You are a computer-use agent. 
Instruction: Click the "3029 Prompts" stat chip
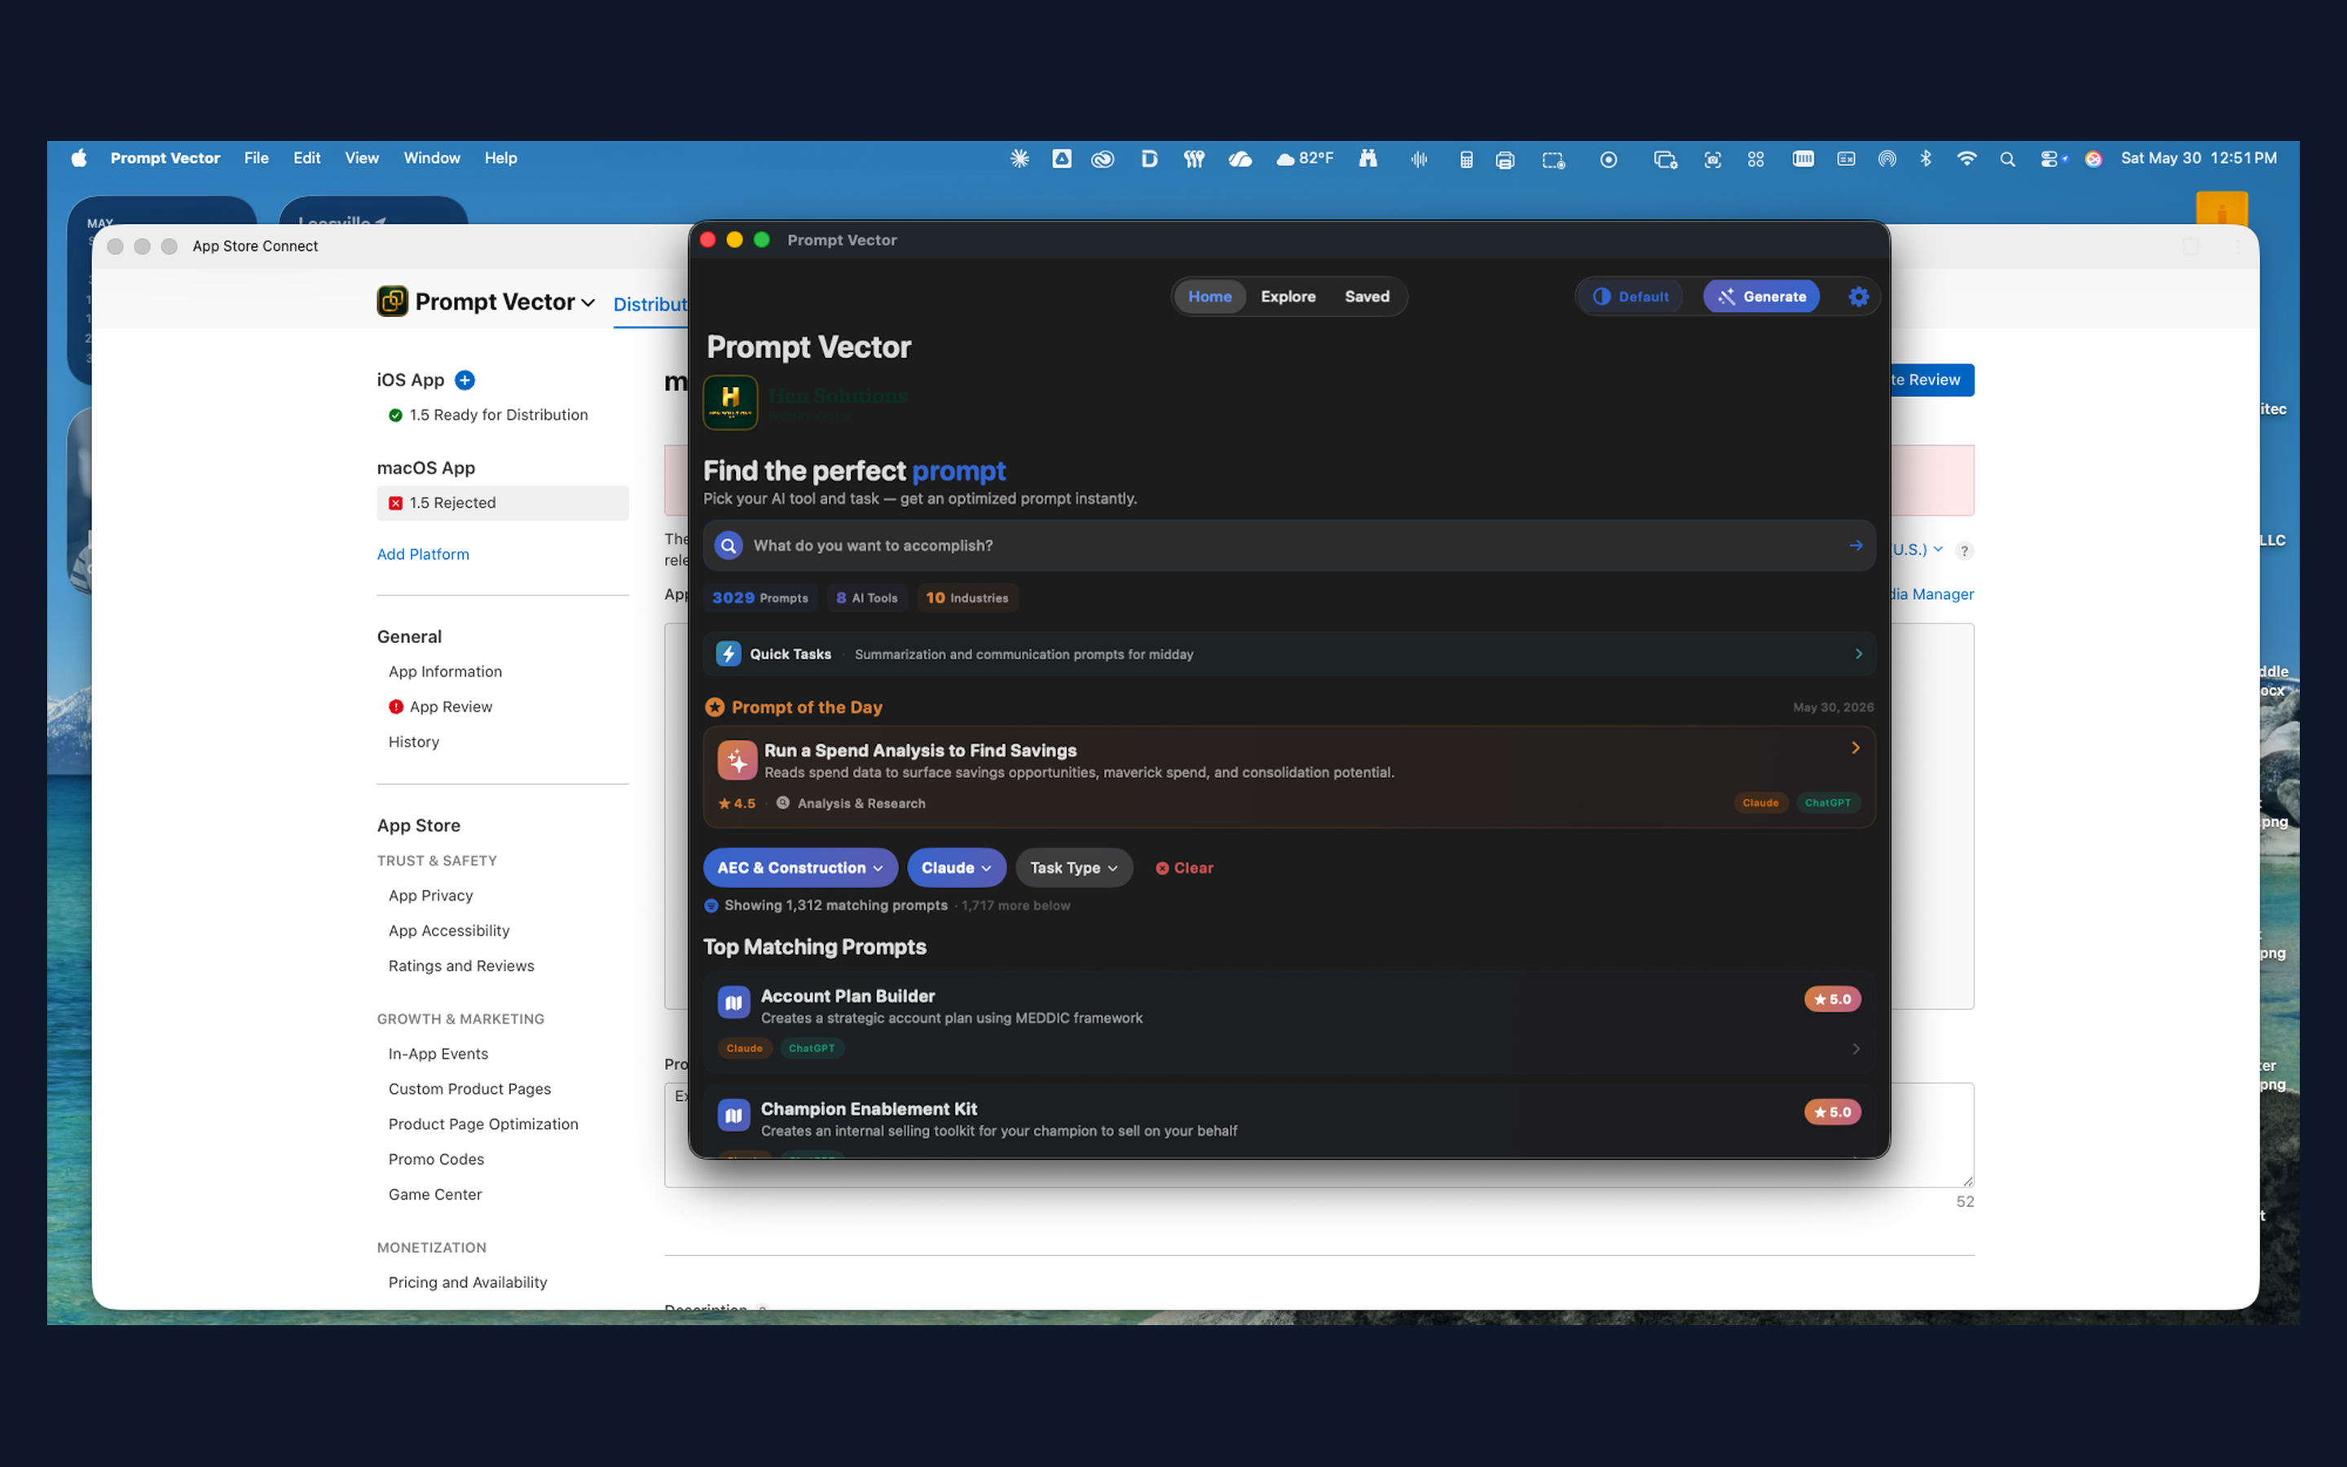(760, 597)
